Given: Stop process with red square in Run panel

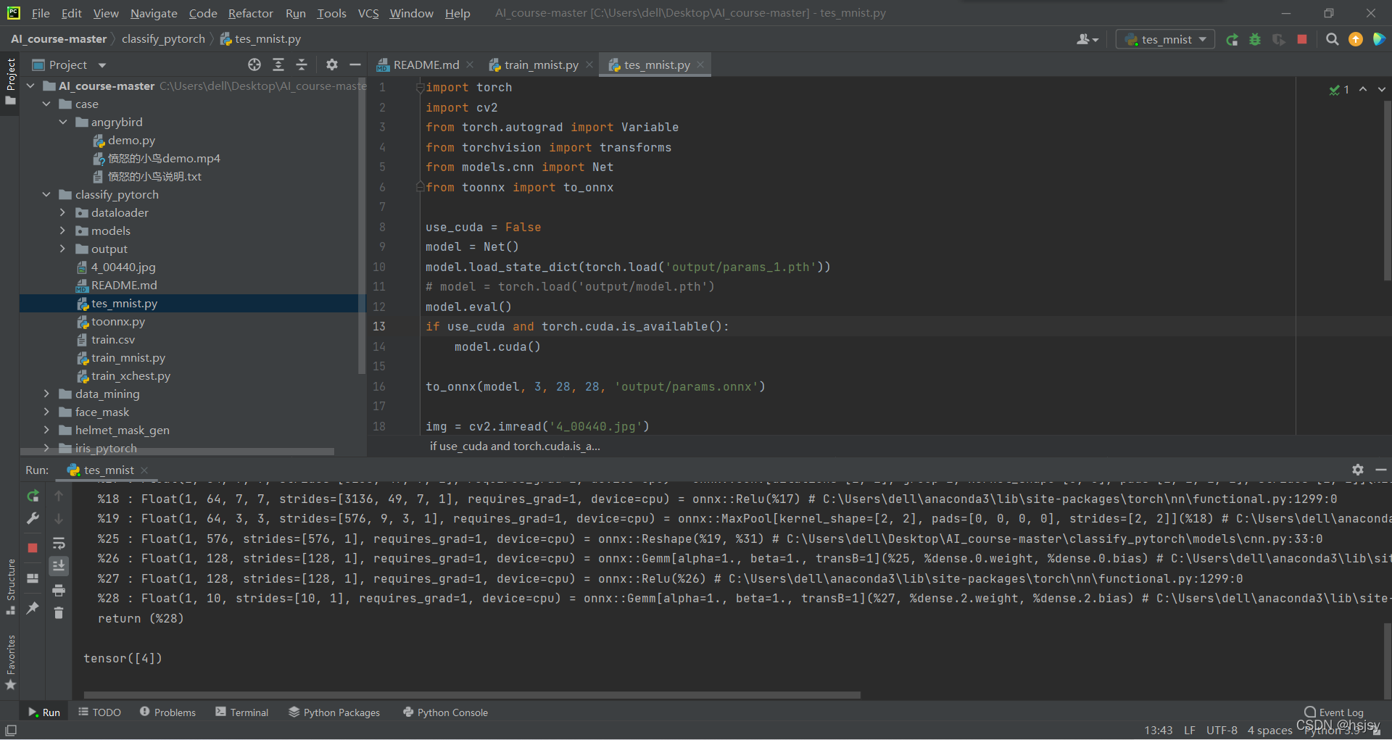Looking at the screenshot, I should 33,548.
